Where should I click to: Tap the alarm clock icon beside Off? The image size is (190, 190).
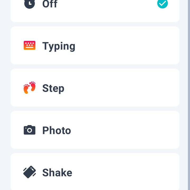pyautogui.click(x=30, y=4)
